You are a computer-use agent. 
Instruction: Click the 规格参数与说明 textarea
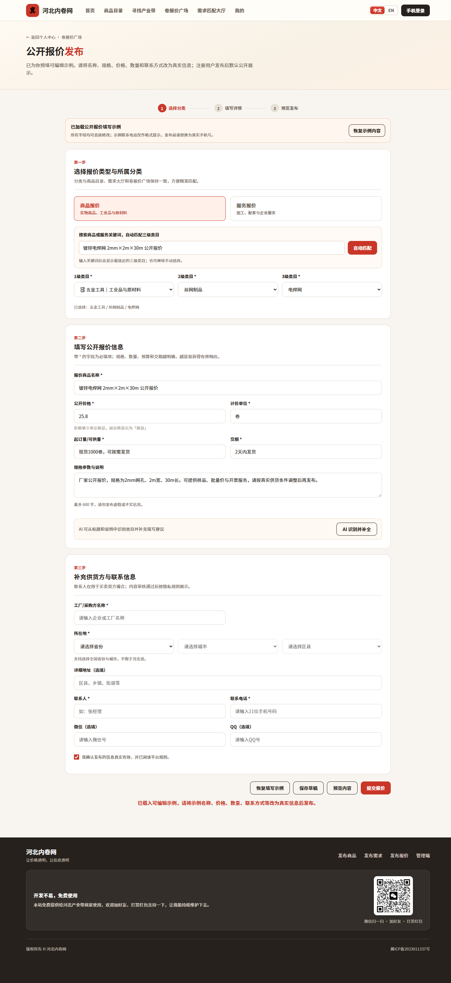coord(228,485)
